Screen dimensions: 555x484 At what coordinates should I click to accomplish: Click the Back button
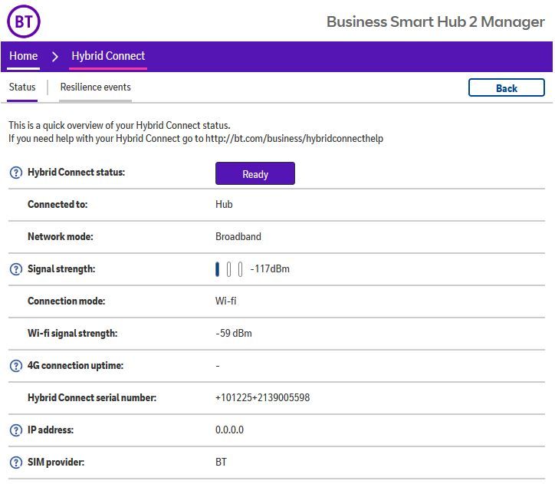click(507, 87)
